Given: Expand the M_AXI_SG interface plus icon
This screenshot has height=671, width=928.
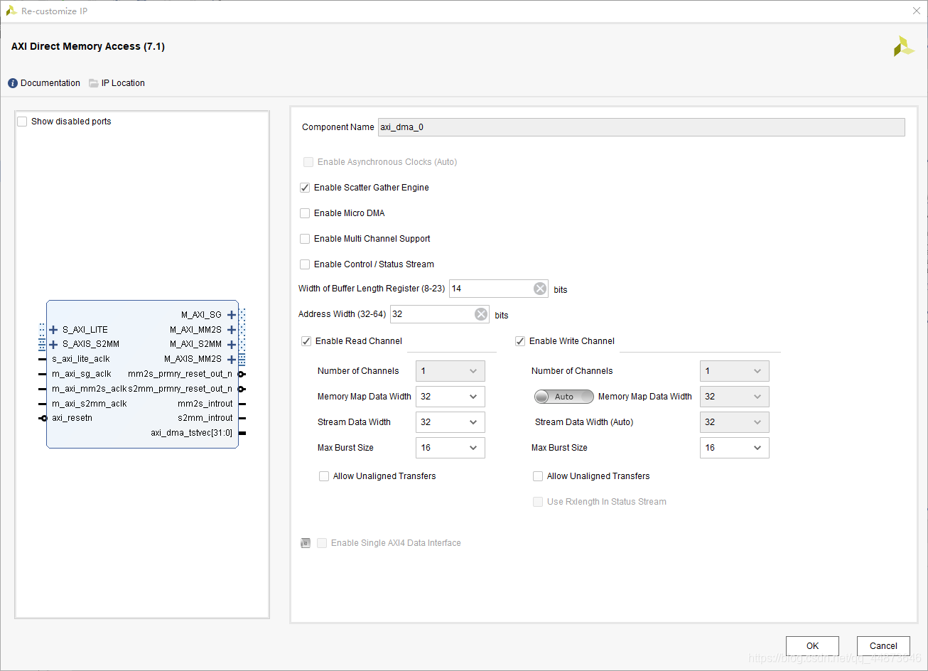Looking at the screenshot, I should 232,315.
